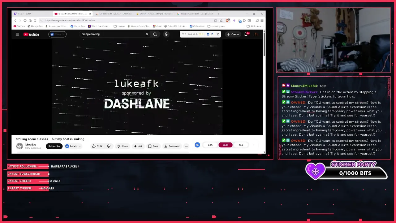Screen dimensions: 396x223
Task: Click the music note icon in toolbar
Action: (x=257, y=20)
